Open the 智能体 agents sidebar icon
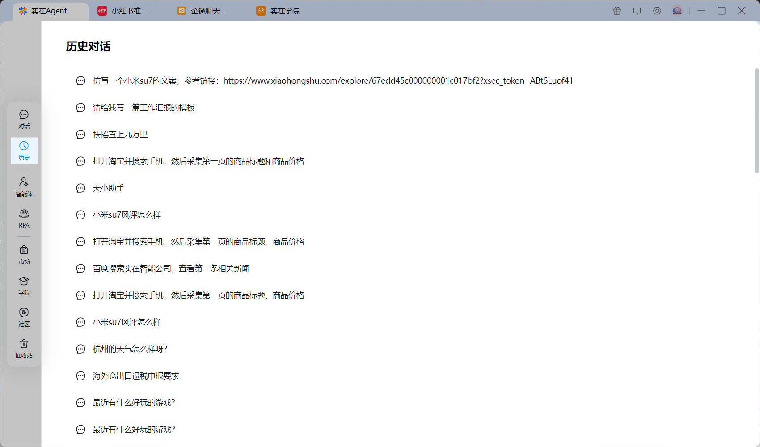The image size is (760, 447). [x=24, y=187]
